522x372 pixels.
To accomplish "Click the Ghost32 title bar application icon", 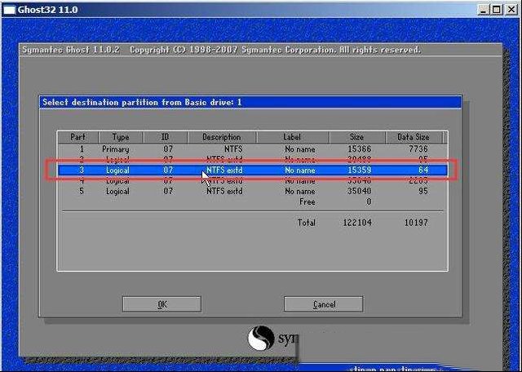I will coord(9,10).
